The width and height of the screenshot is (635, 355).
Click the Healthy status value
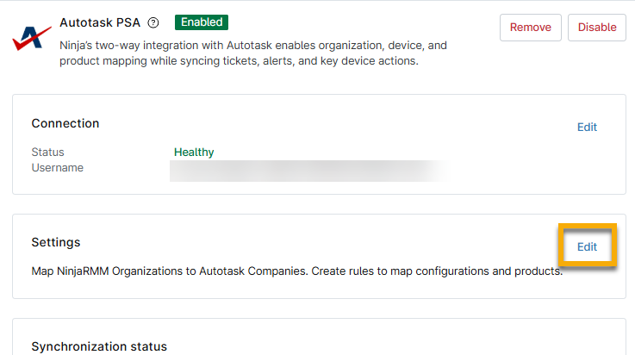point(194,153)
